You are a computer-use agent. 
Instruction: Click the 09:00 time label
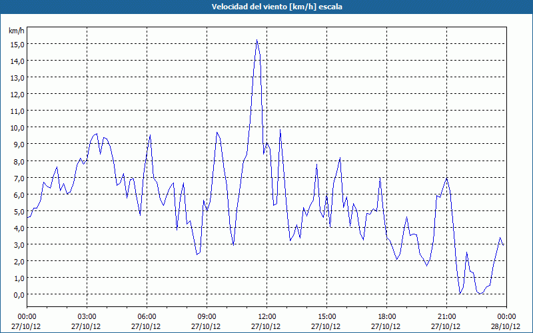207,317
